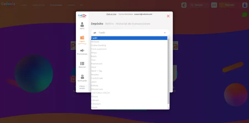Select Mastercard payment option

click(x=129, y=64)
